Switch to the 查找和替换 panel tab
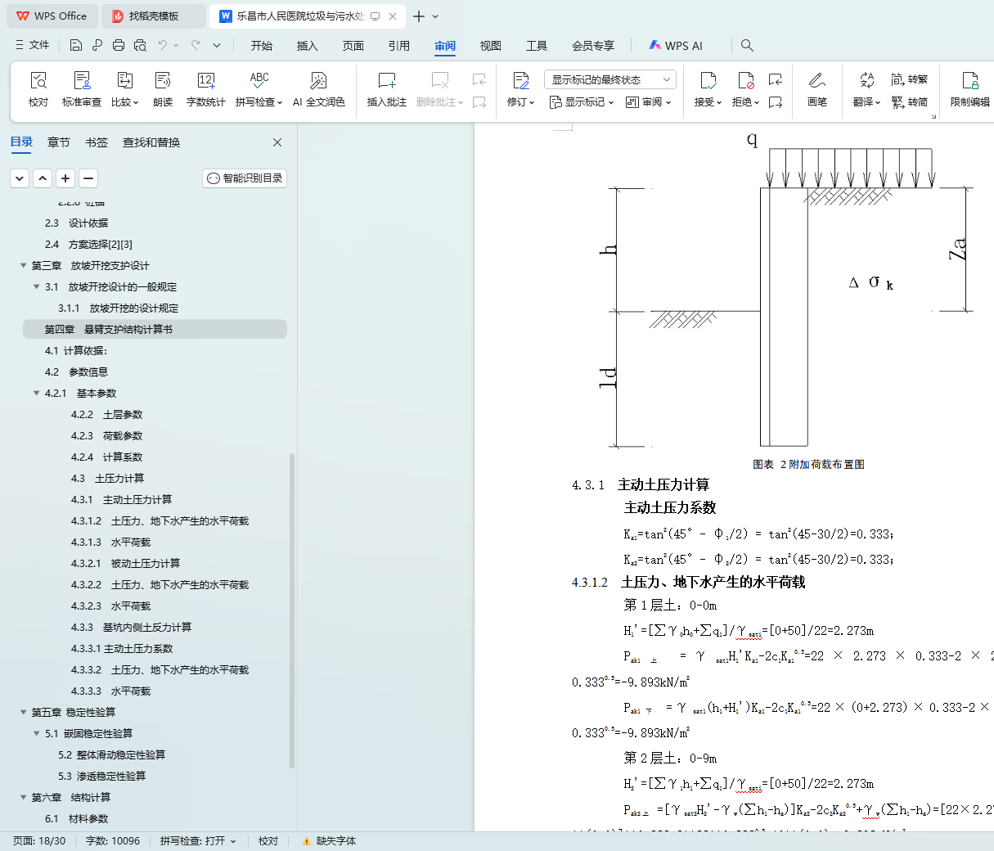The image size is (994, 851). pos(151,142)
